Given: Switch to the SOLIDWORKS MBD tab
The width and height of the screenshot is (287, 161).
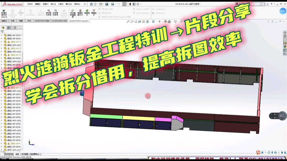Looking at the screenshot, I should [59, 21].
